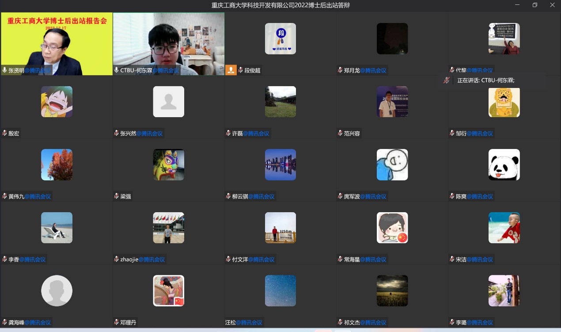This screenshot has height=332, width=561.
Task: Click the 代黎 name label
Action: click(461, 70)
